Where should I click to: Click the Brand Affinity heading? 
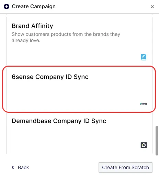(32, 26)
